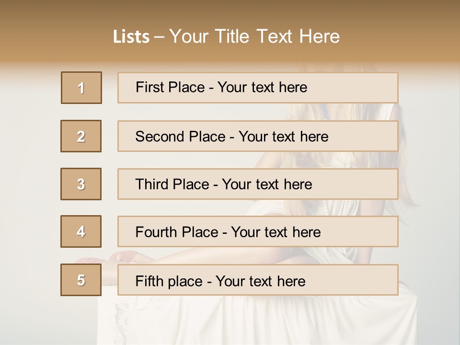Click the word 'Third' in the list

tap(151, 184)
